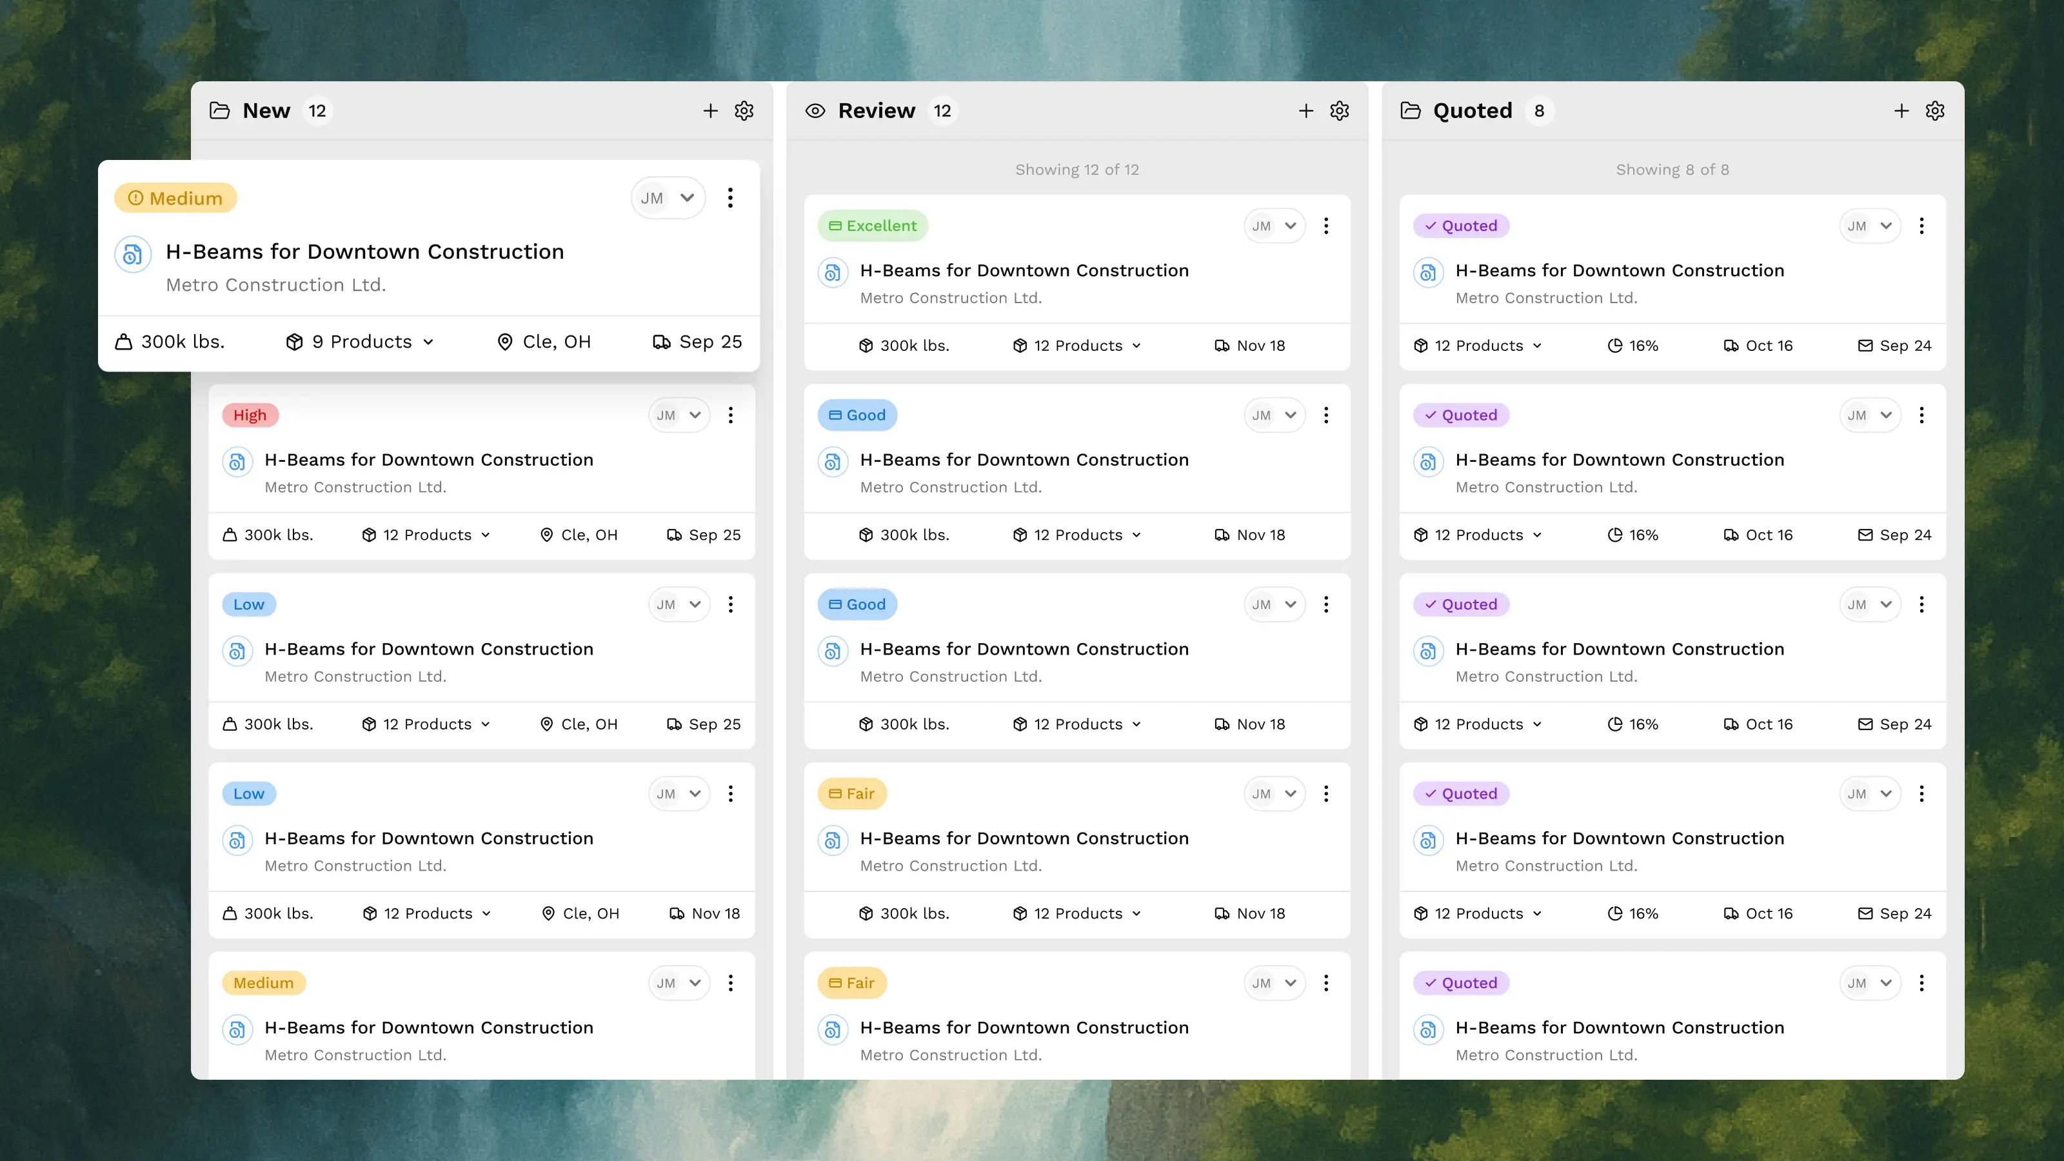This screenshot has height=1161, width=2064.
Task: Click the Medium priority badge on highlighted card
Action: point(175,198)
